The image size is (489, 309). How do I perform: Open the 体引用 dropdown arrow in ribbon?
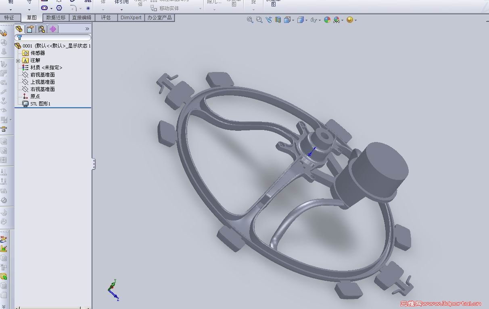121,10
